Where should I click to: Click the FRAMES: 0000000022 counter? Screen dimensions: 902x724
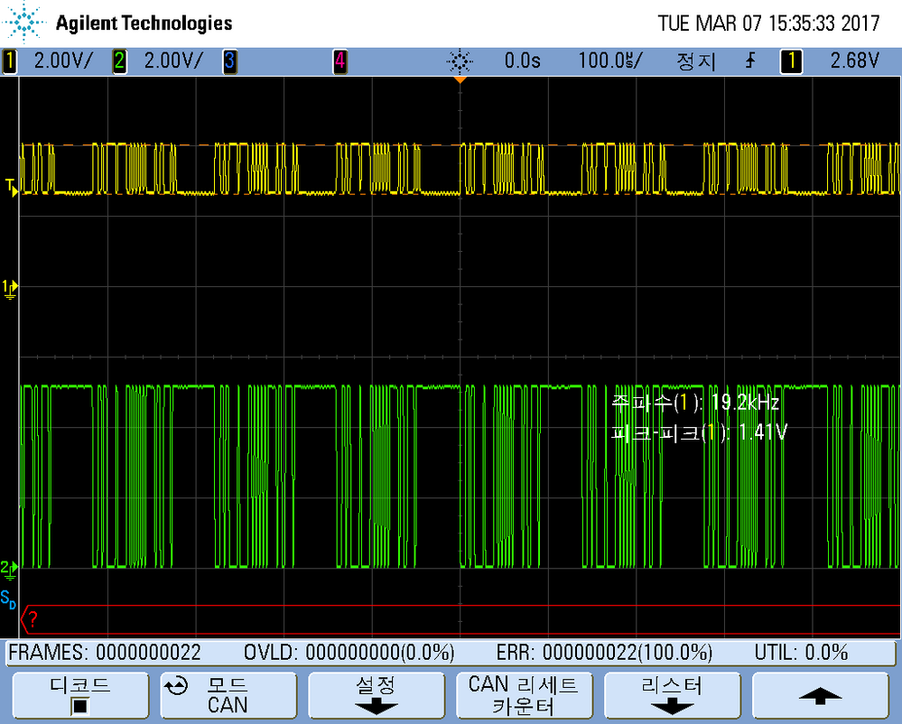pos(105,653)
